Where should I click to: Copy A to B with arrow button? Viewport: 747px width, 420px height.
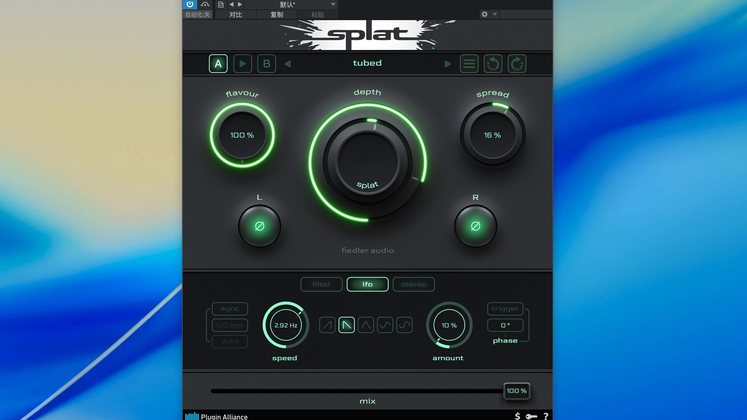(242, 63)
